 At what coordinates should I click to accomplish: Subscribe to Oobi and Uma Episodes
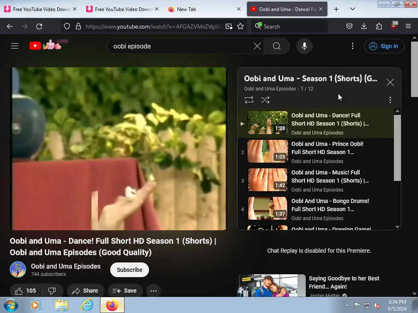(x=129, y=270)
